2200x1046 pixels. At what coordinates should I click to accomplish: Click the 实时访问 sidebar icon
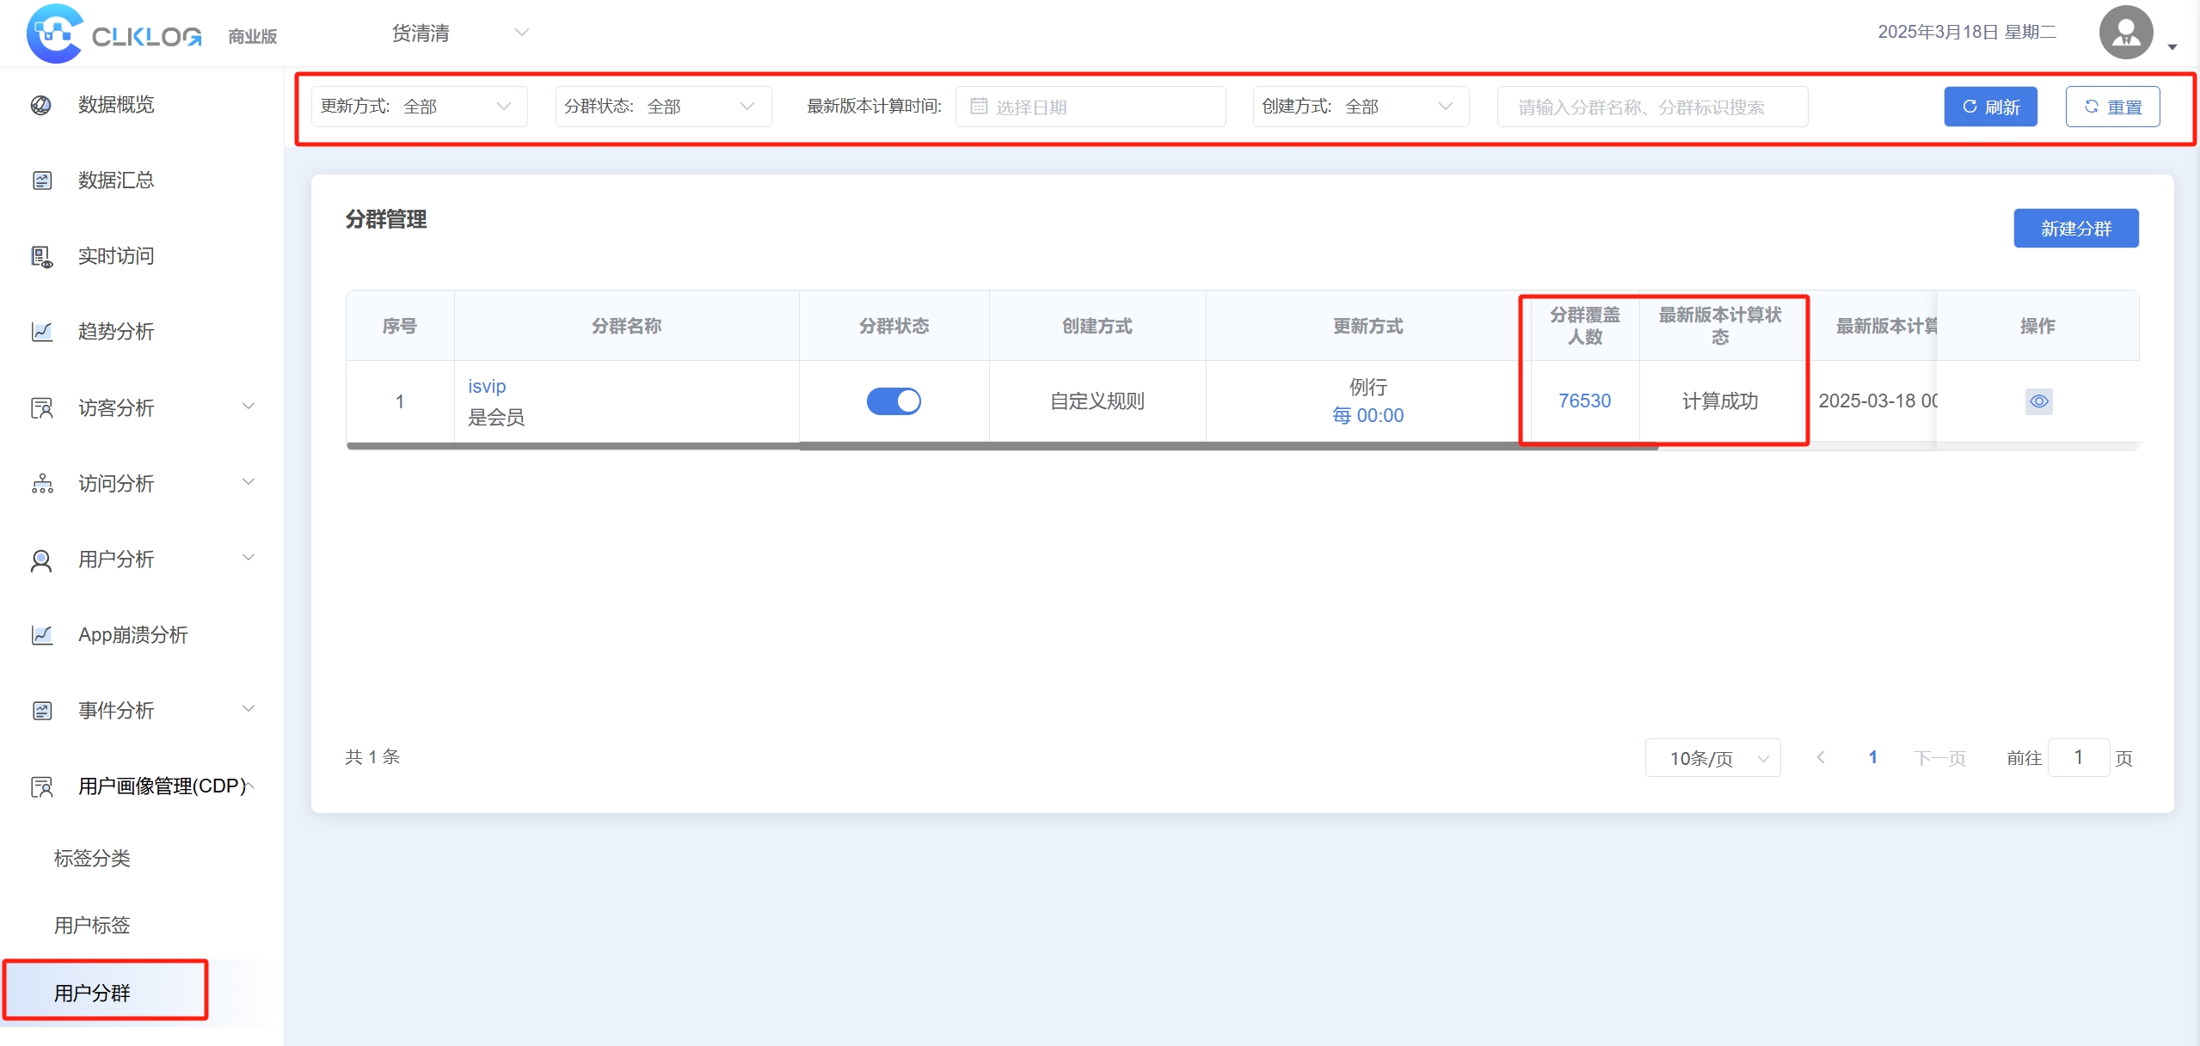(41, 256)
